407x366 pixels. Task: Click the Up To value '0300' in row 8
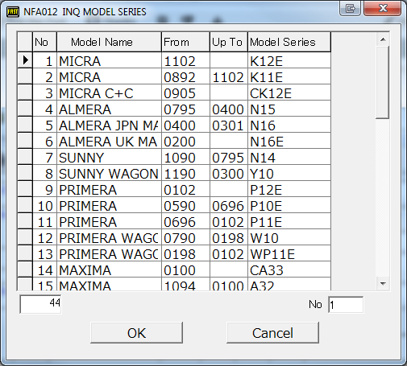tap(229, 173)
